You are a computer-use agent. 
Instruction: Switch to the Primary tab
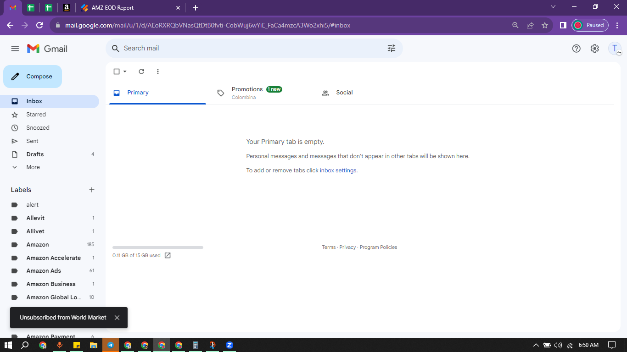point(157,93)
